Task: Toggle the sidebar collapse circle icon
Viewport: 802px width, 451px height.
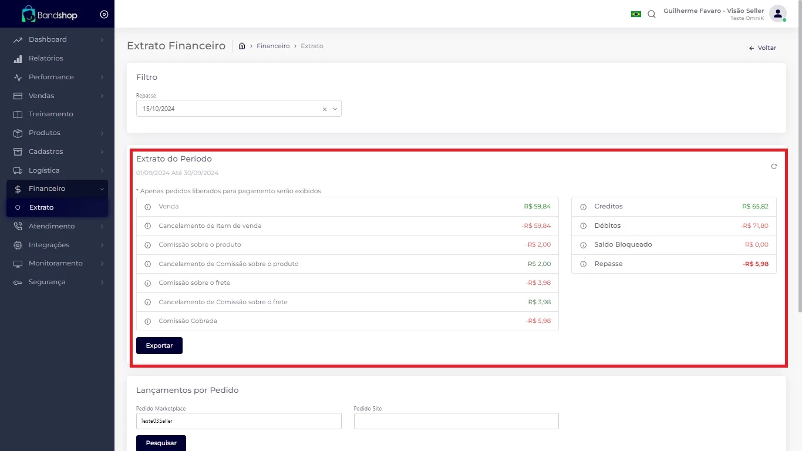Action: [x=104, y=15]
